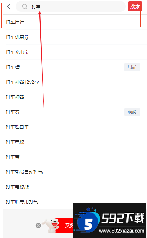This screenshot has height=238, width=147.
Task: Choose the 打车神器 suggestion
Action: (74, 97)
